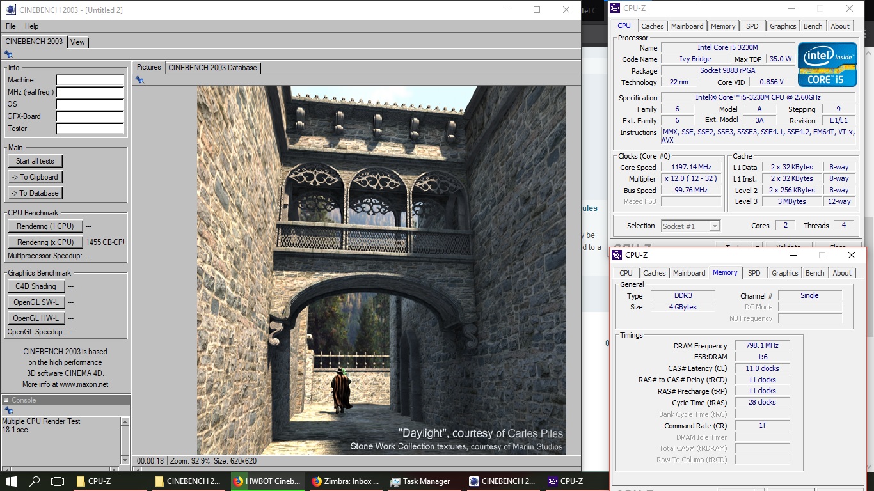The width and height of the screenshot is (874, 491).
Task: Click pin icon below Console header
Action: 8,410
